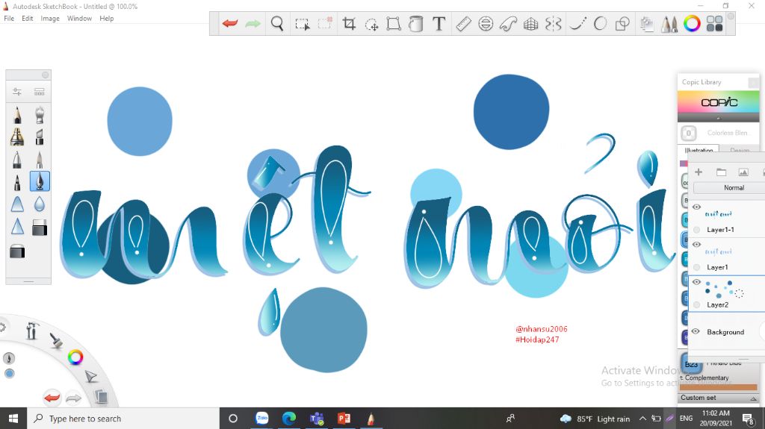Hide Layer1 using its eye icon
The width and height of the screenshot is (765, 429).
(696, 244)
